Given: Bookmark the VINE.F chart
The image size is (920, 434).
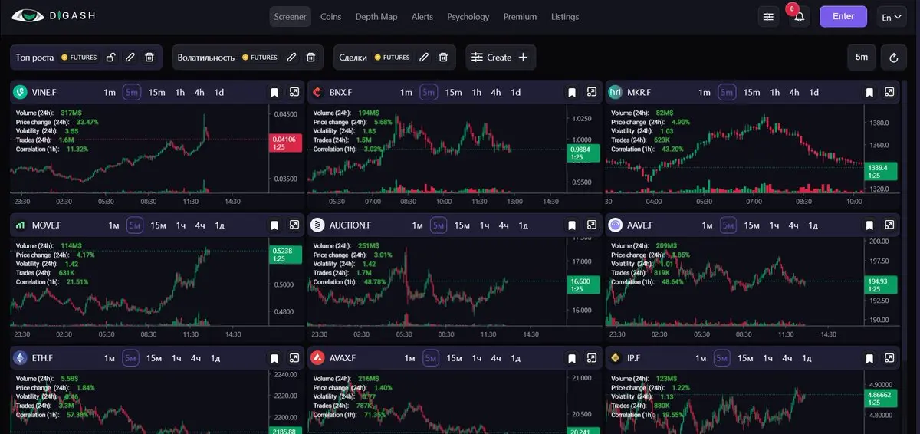Looking at the screenshot, I should click(274, 93).
